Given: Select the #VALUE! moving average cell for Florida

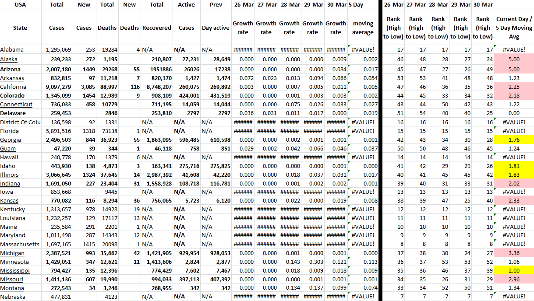Looking at the screenshot, I should [x=363, y=131].
